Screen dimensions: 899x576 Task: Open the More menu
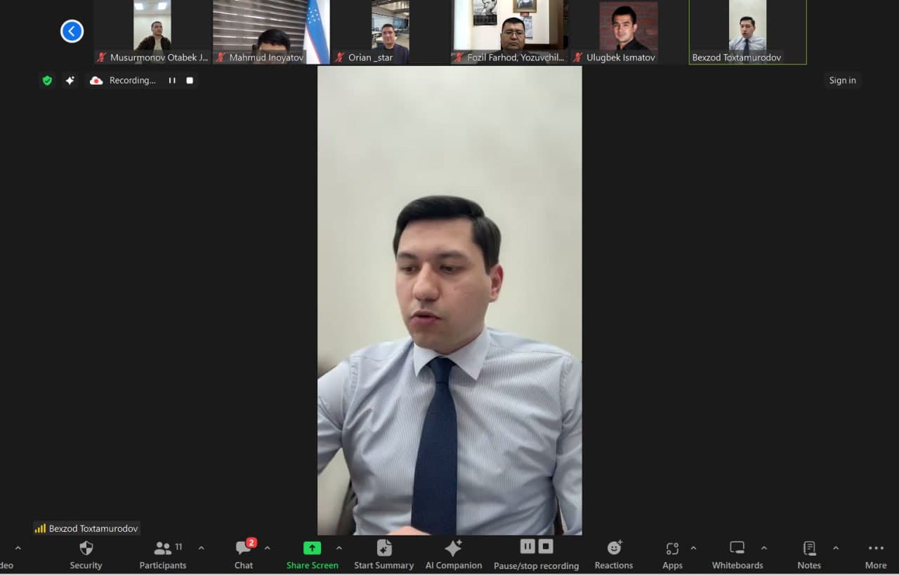tap(875, 554)
